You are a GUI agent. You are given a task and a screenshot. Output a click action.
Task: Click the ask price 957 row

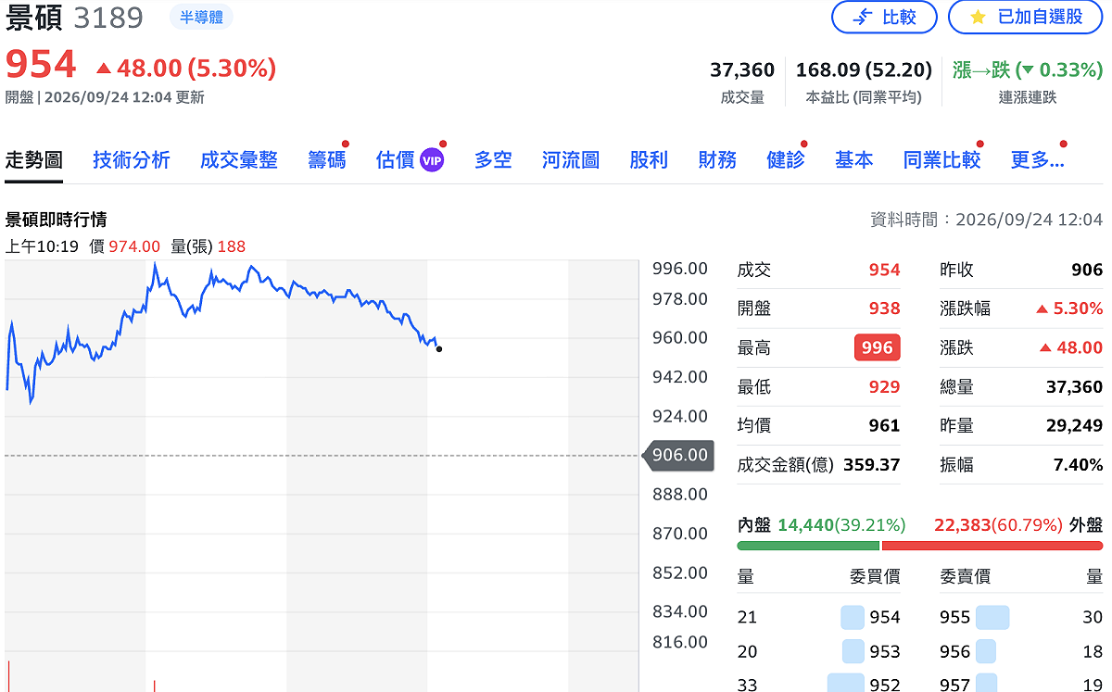coord(1021,685)
